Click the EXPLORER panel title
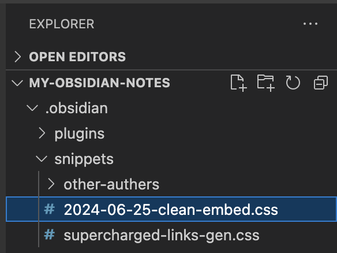Viewport: 337px width, 253px height. tap(62, 24)
